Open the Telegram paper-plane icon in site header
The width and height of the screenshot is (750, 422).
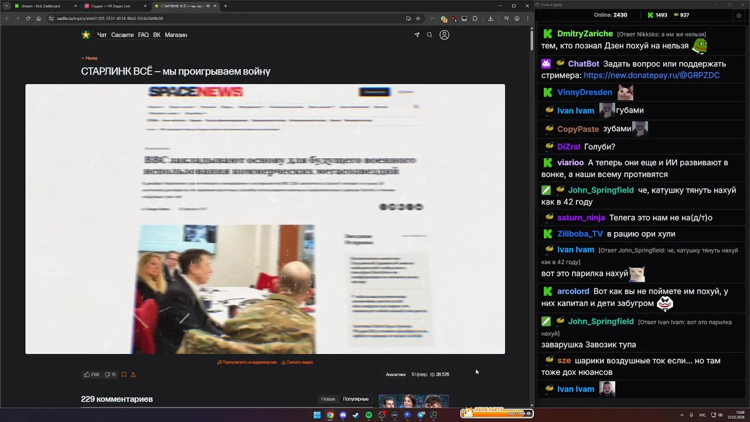click(x=417, y=35)
